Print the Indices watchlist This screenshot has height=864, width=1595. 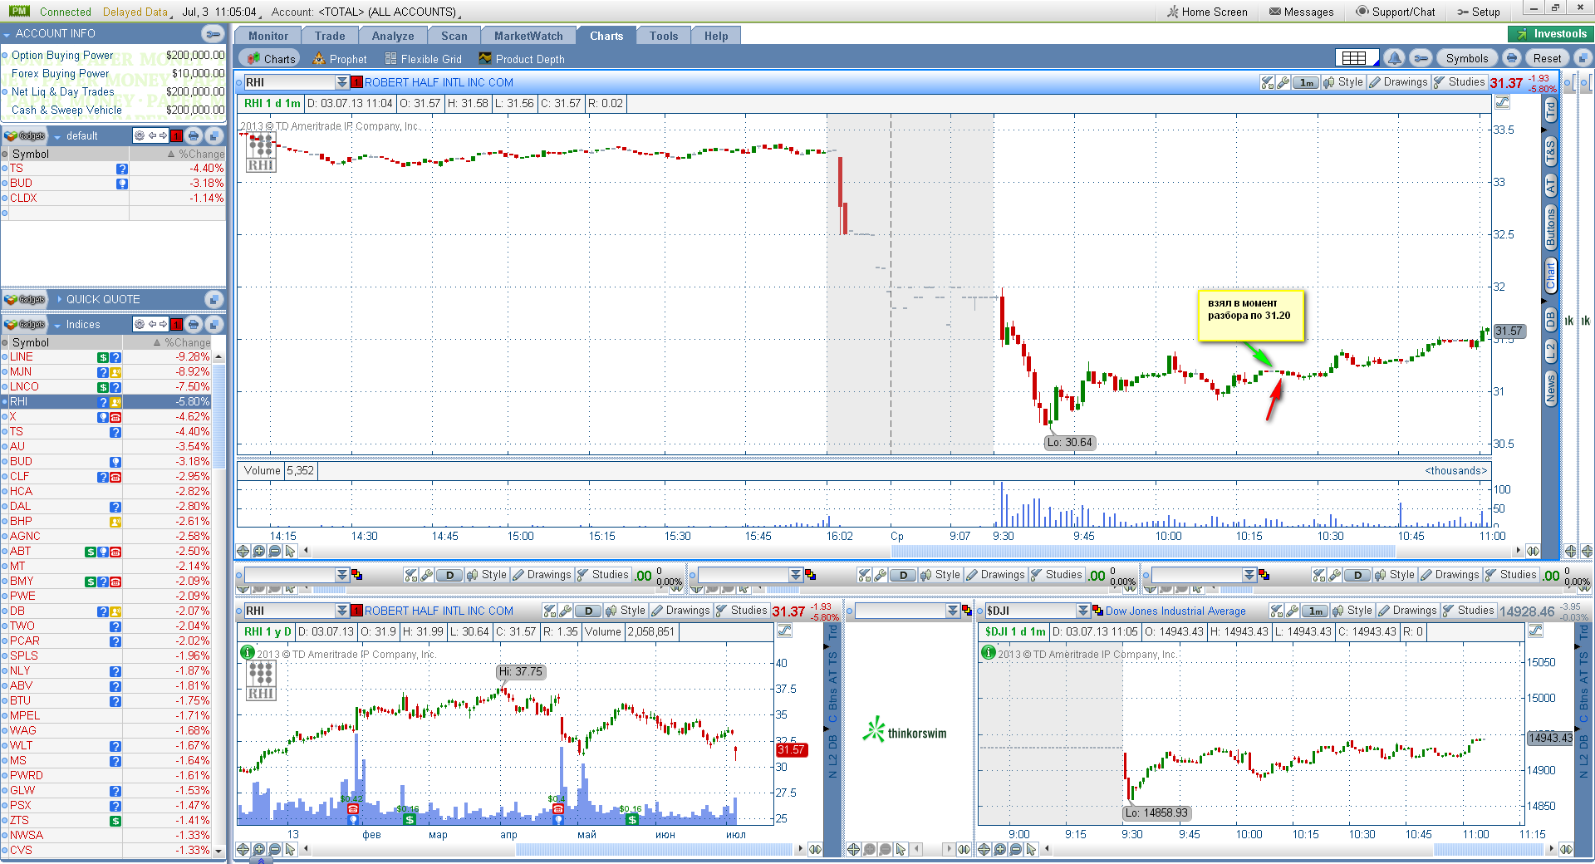(x=194, y=325)
